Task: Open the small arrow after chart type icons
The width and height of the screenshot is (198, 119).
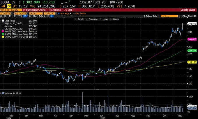Action: click(x=56, y=16)
